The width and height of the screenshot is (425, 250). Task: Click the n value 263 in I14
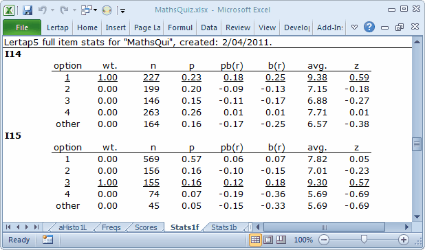[151, 113]
